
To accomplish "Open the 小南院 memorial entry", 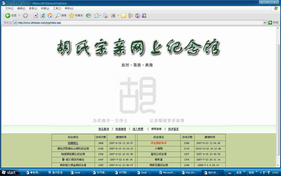I will (x=159, y=149).
